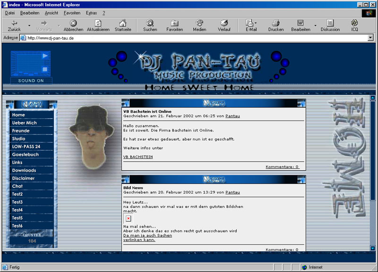Click the Zurück back arrow icon
The width and height of the screenshot is (378, 272).
point(14,23)
